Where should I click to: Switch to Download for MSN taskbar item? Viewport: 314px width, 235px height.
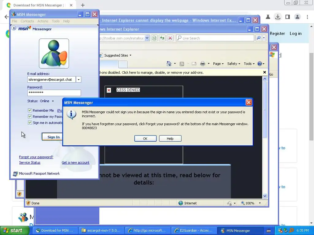(55, 230)
